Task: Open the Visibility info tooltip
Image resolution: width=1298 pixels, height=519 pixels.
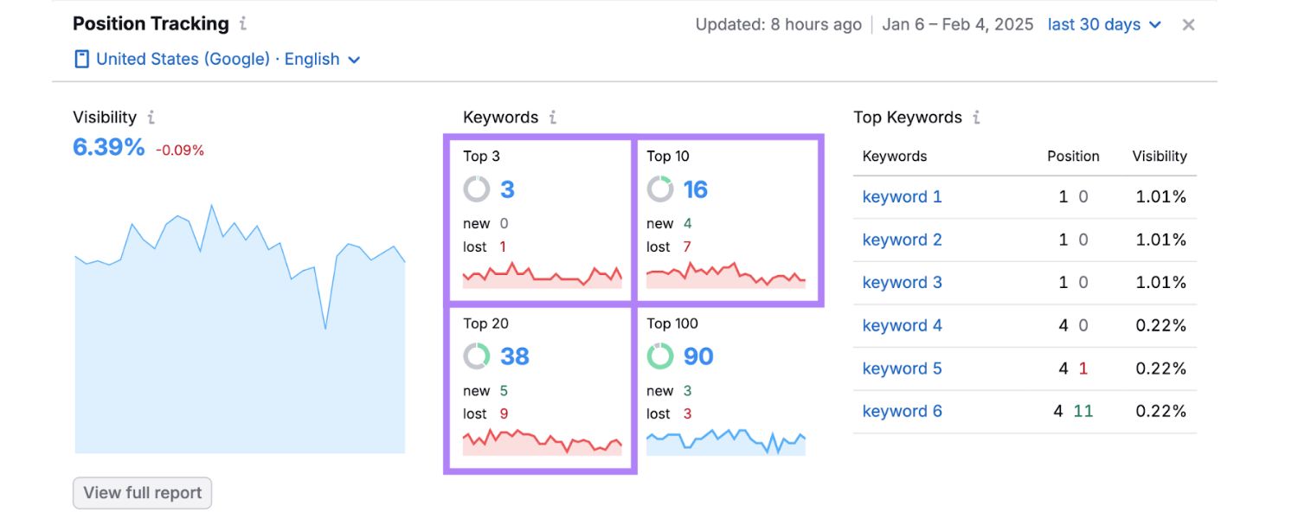Action: pyautogui.click(x=152, y=117)
